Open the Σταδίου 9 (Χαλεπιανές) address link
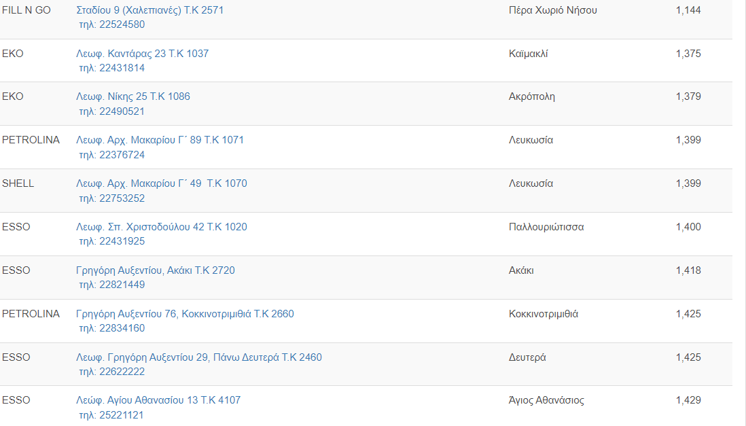The height and width of the screenshot is (426, 746). coord(149,10)
